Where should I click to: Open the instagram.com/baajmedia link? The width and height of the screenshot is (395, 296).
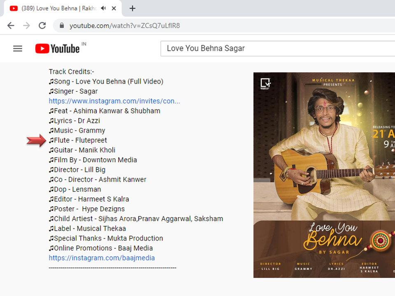pyautogui.click(x=102, y=258)
